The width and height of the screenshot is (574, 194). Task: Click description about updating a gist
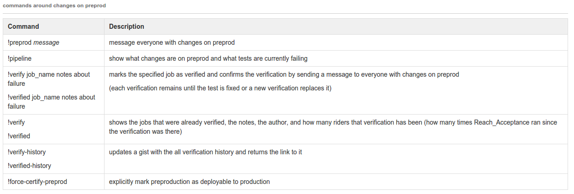[x=205, y=152]
